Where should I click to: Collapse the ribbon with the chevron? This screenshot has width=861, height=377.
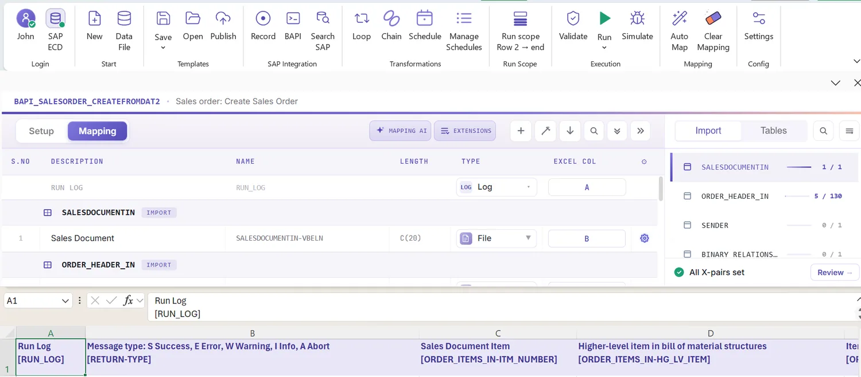tap(856, 61)
